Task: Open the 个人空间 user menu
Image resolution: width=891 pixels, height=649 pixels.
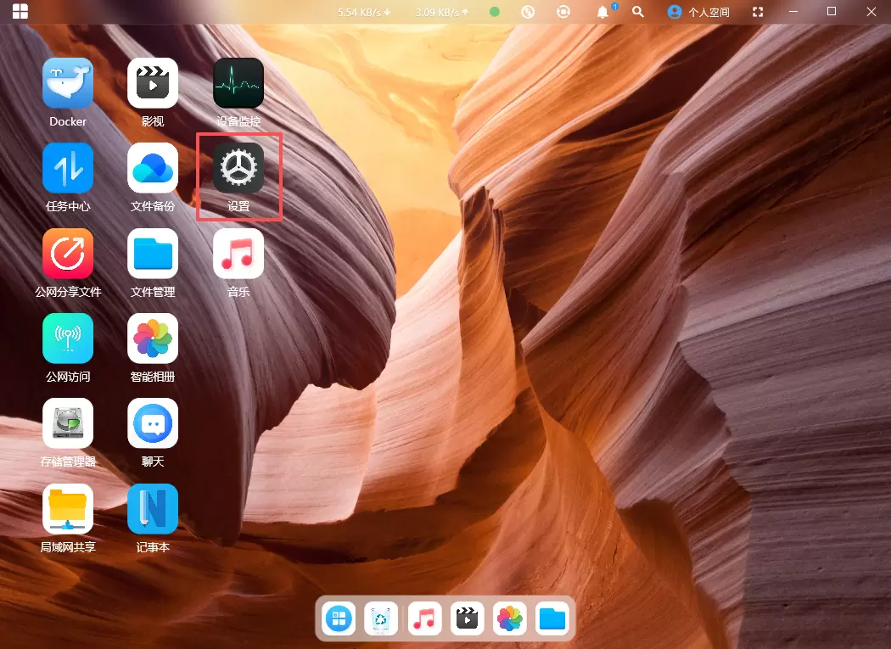Action: click(x=699, y=12)
